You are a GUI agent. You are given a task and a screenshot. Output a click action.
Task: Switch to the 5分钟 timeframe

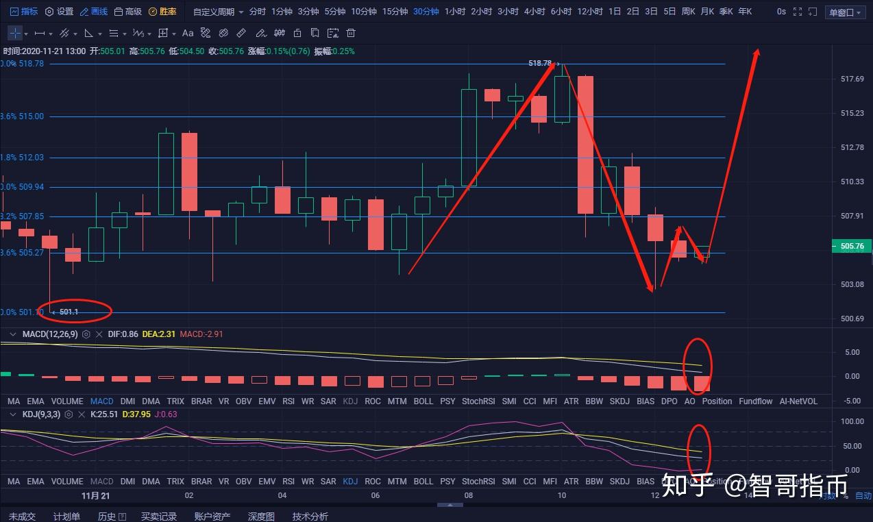[x=334, y=12]
